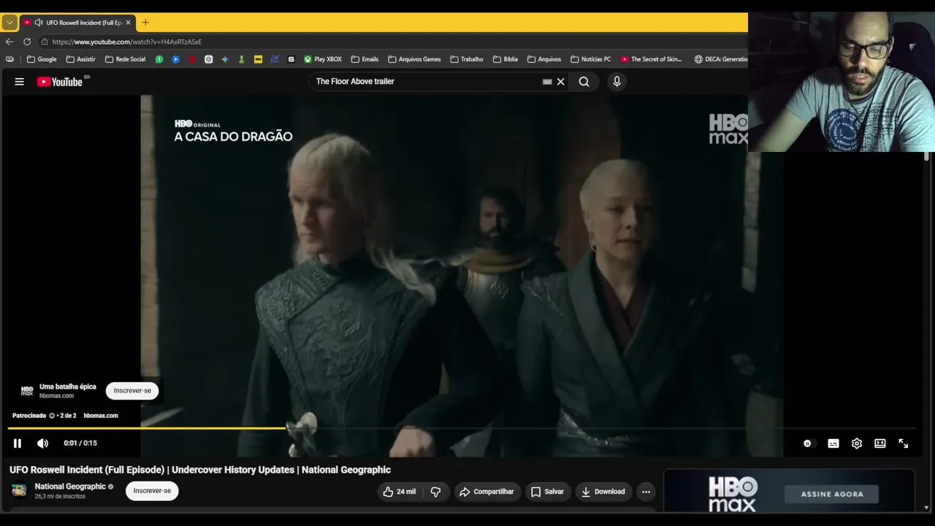Open the Rede Social bookmarks folder

(x=125, y=59)
